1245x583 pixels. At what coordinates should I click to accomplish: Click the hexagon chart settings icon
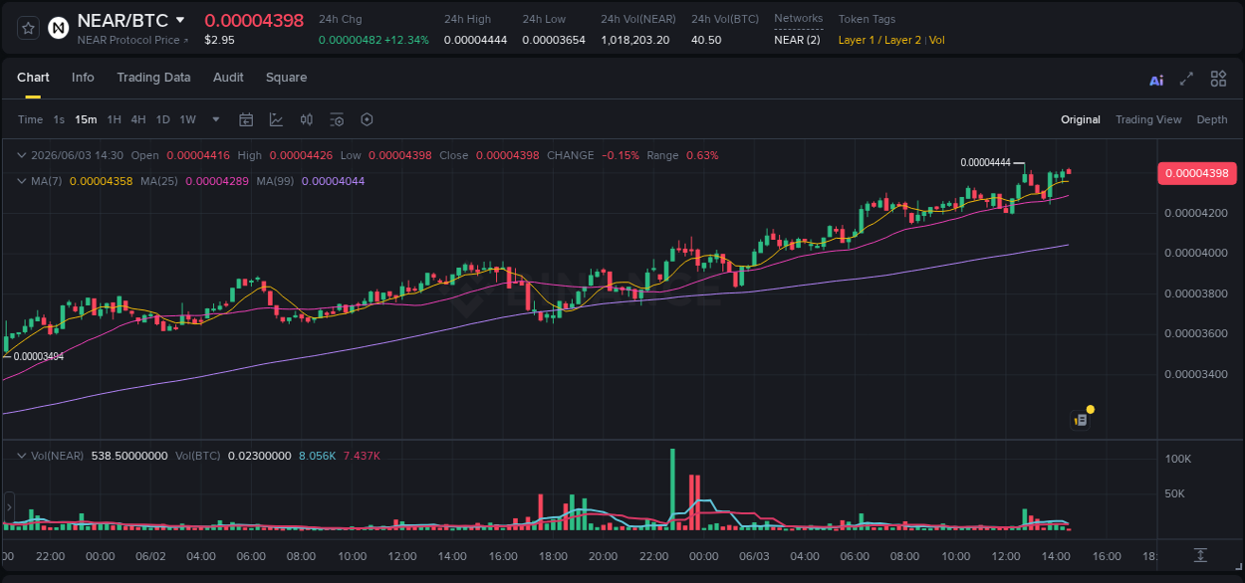click(x=367, y=119)
